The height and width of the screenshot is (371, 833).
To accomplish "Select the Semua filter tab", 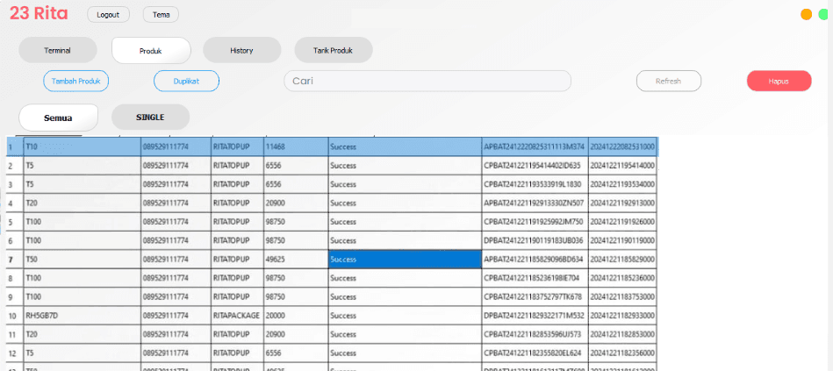I will (58, 117).
